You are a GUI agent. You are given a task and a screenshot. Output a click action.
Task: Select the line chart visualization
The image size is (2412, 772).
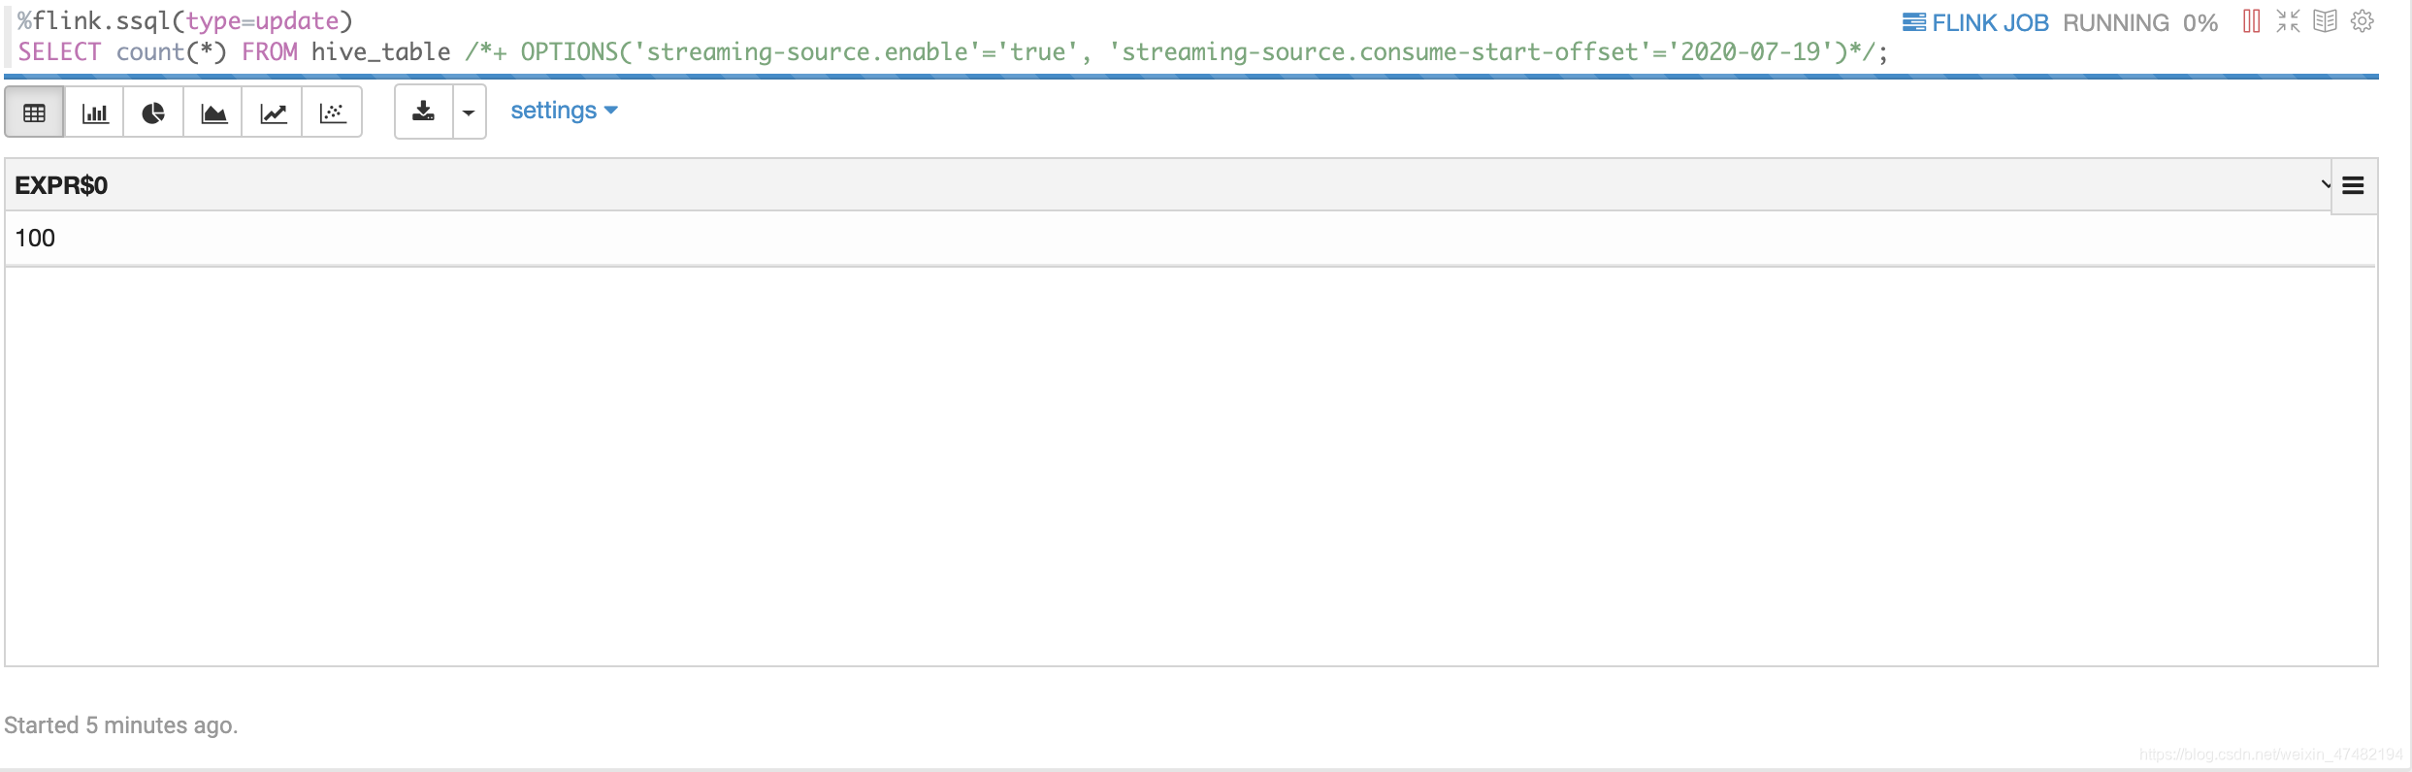pyautogui.click(x=273, y=113)
